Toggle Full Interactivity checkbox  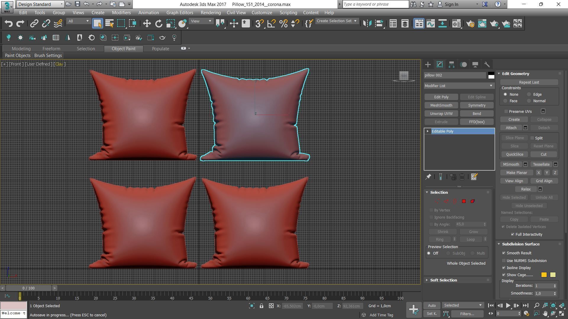pyautogui.click(x=513, y=234)
